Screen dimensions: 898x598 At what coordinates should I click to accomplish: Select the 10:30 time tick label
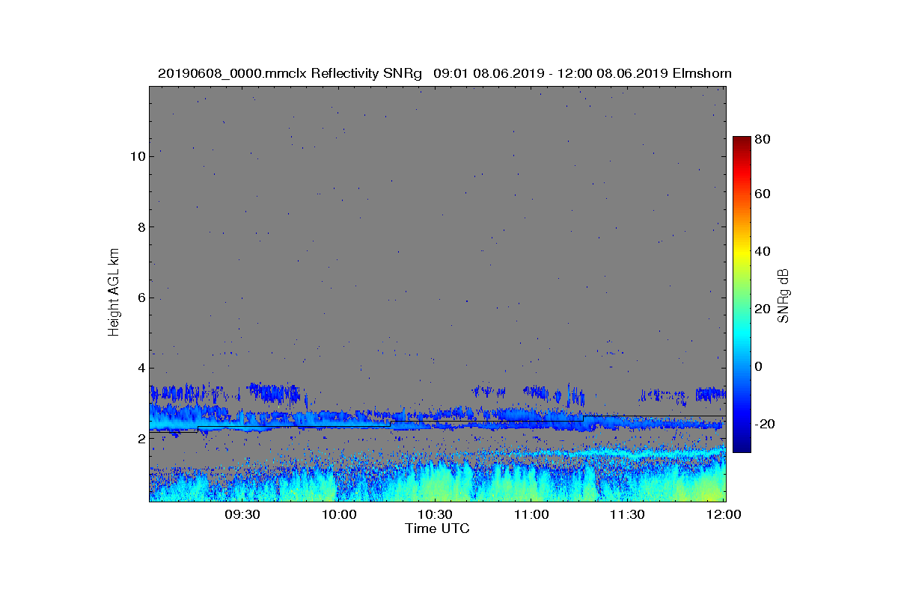[x=435, y=515]
